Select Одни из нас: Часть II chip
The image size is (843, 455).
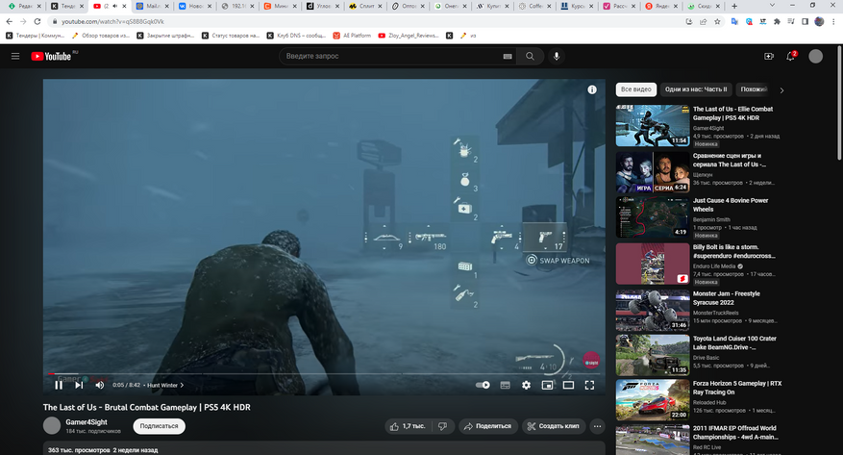tap(696, 89)
